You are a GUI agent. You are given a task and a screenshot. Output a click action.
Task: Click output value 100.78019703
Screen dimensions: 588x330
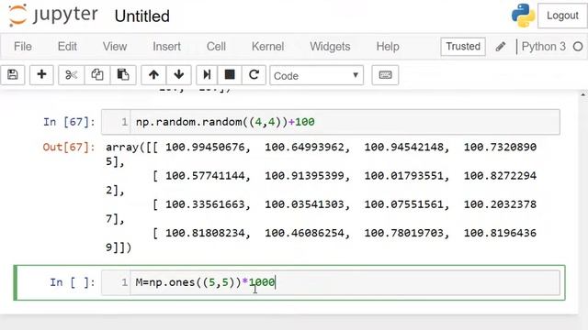point(404,233)
